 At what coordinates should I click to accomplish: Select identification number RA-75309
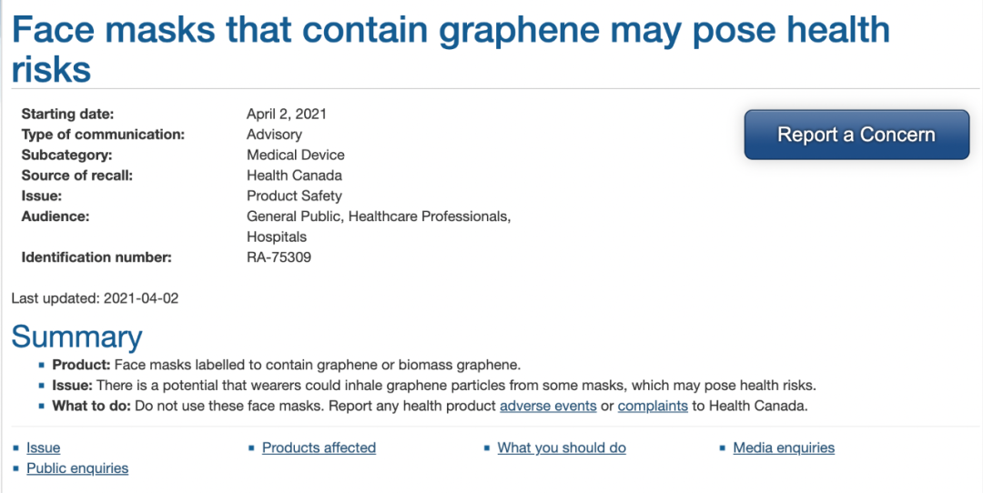(279, 257)
